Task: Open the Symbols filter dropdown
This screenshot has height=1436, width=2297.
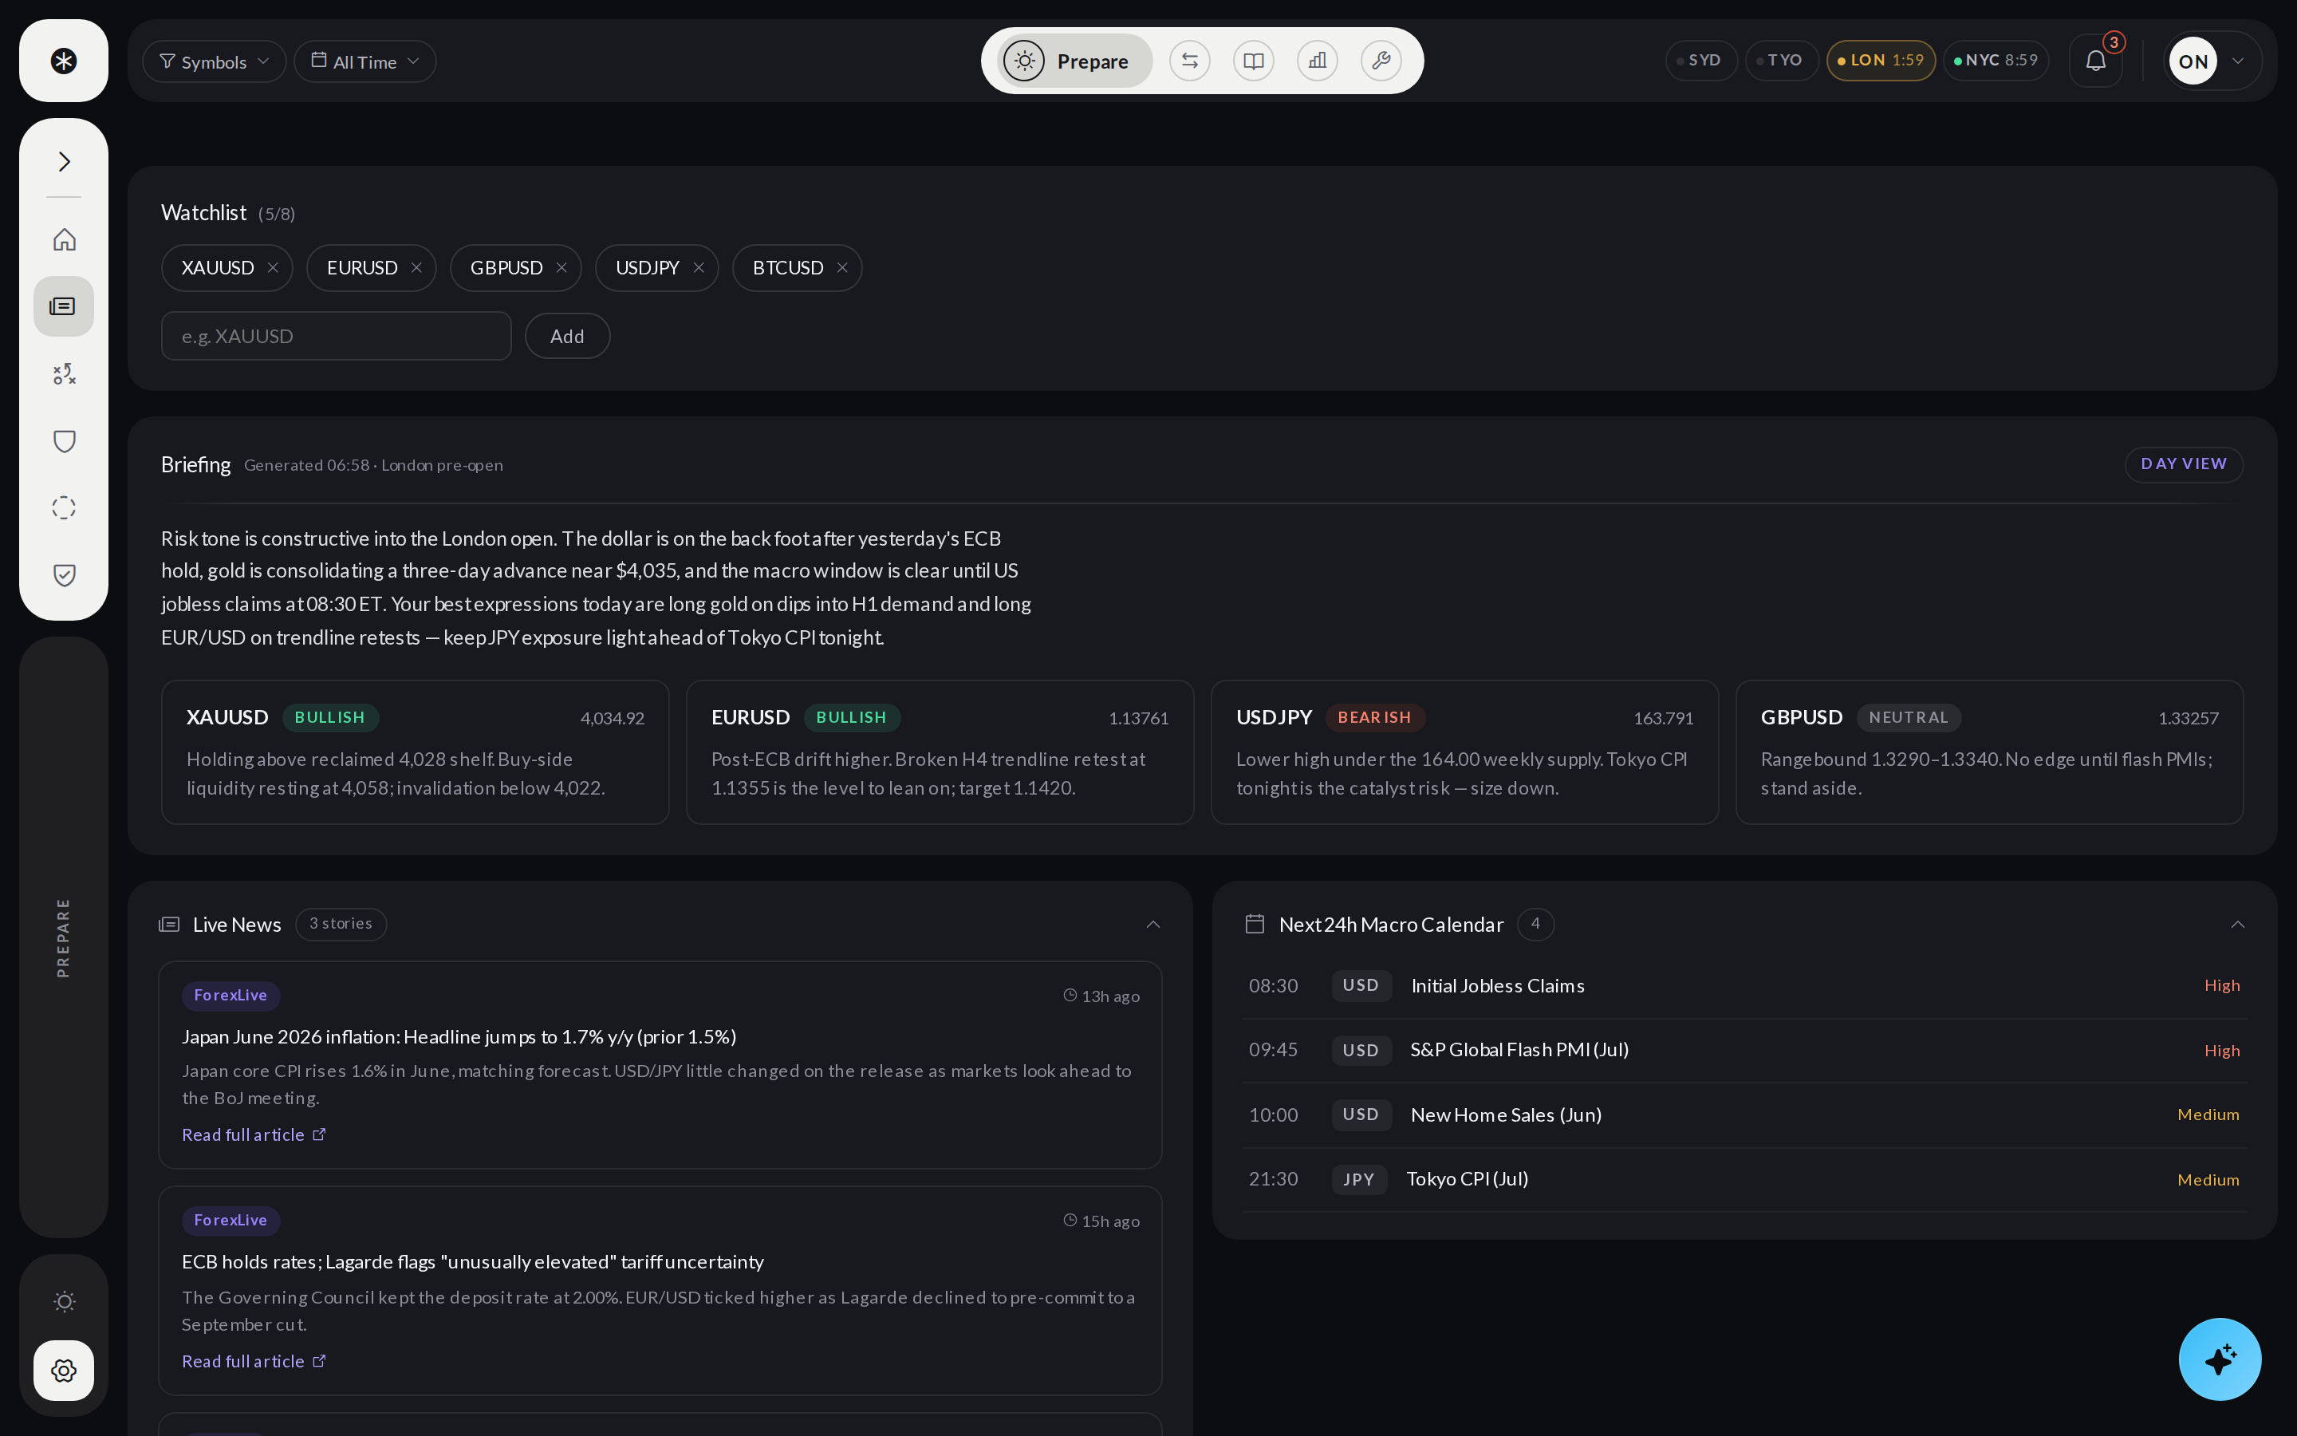Action: point(214,61)
